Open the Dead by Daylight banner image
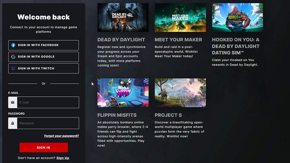290x163 pixels. [123, 17]
